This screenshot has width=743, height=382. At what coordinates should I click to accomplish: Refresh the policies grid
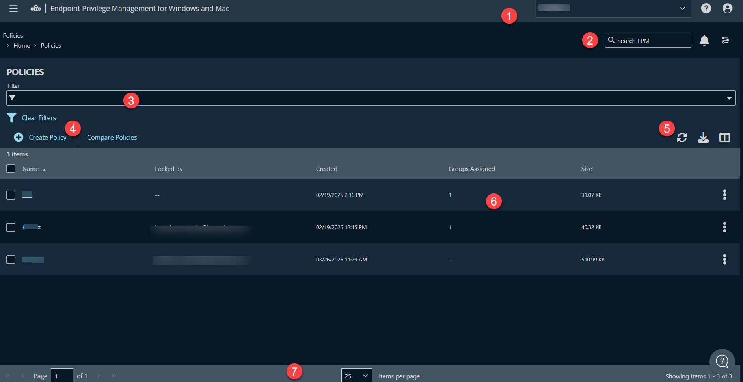tap(682, 137)
